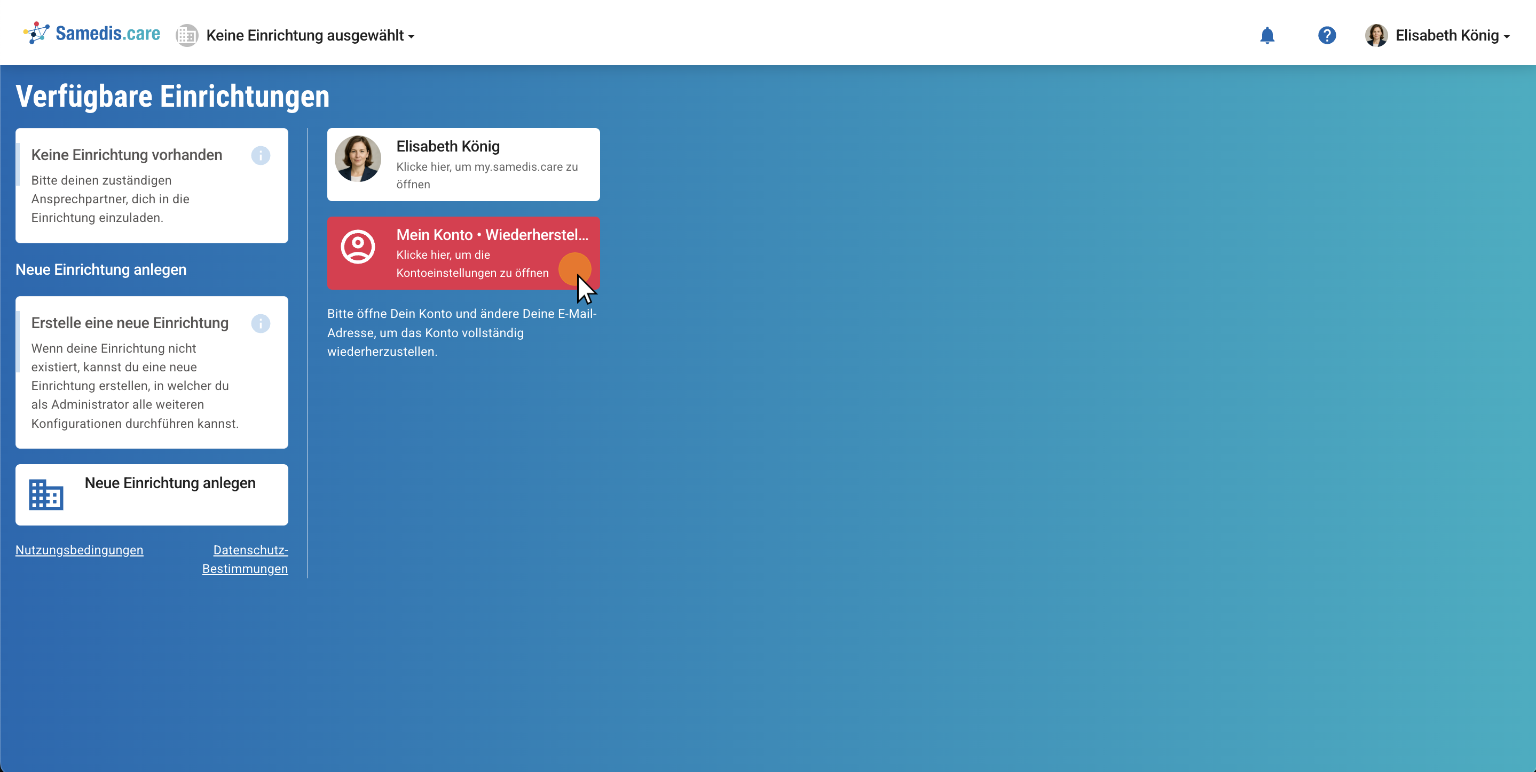Click the facility grid icon in header
Viewport: 1536px width, 772px height.
pyautogui.click(x=187, y=36)
